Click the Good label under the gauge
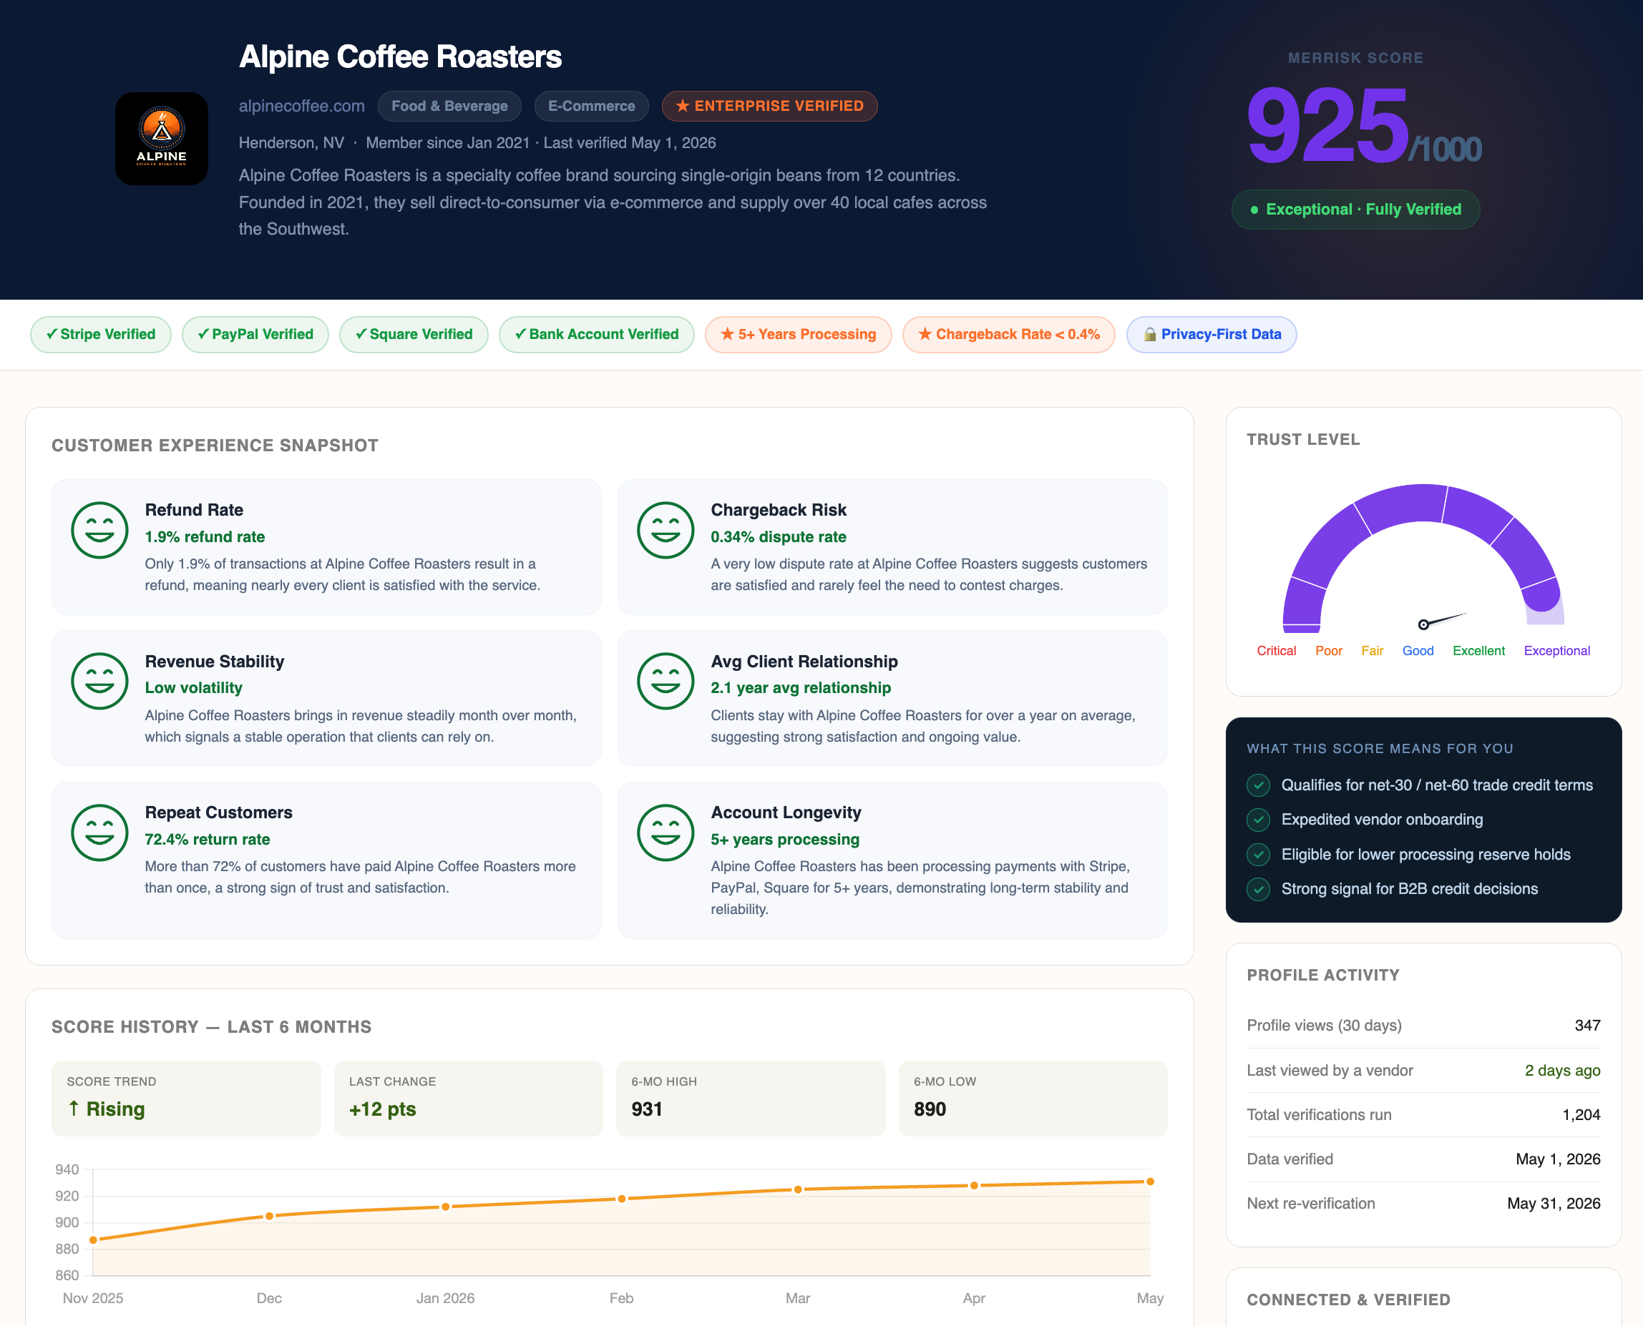The width and height of the screenshot is (1643, 1326). pos(1418,651)
